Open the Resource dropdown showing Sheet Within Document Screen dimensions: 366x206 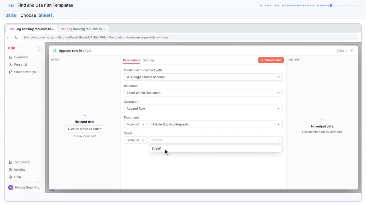pyautogui.click(x=203, y=93)
